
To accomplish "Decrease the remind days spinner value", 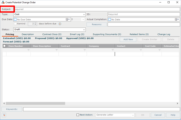I will click(35, 25).
